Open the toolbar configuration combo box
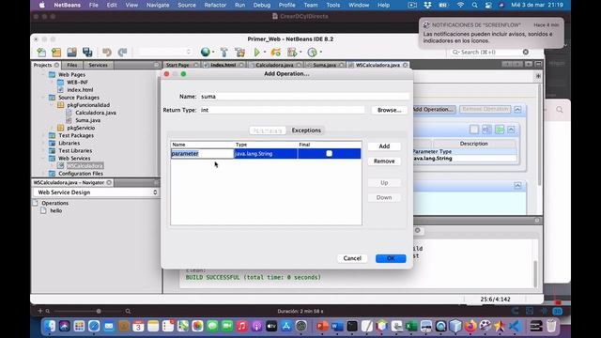The image size is (601, 338). point(165,53)
